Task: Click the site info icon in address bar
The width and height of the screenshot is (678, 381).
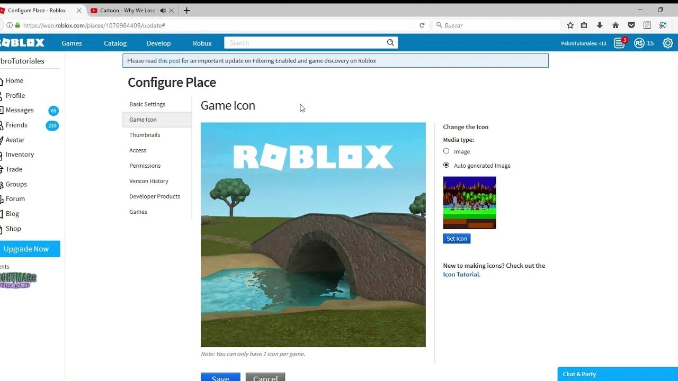Action: [10, 25]
